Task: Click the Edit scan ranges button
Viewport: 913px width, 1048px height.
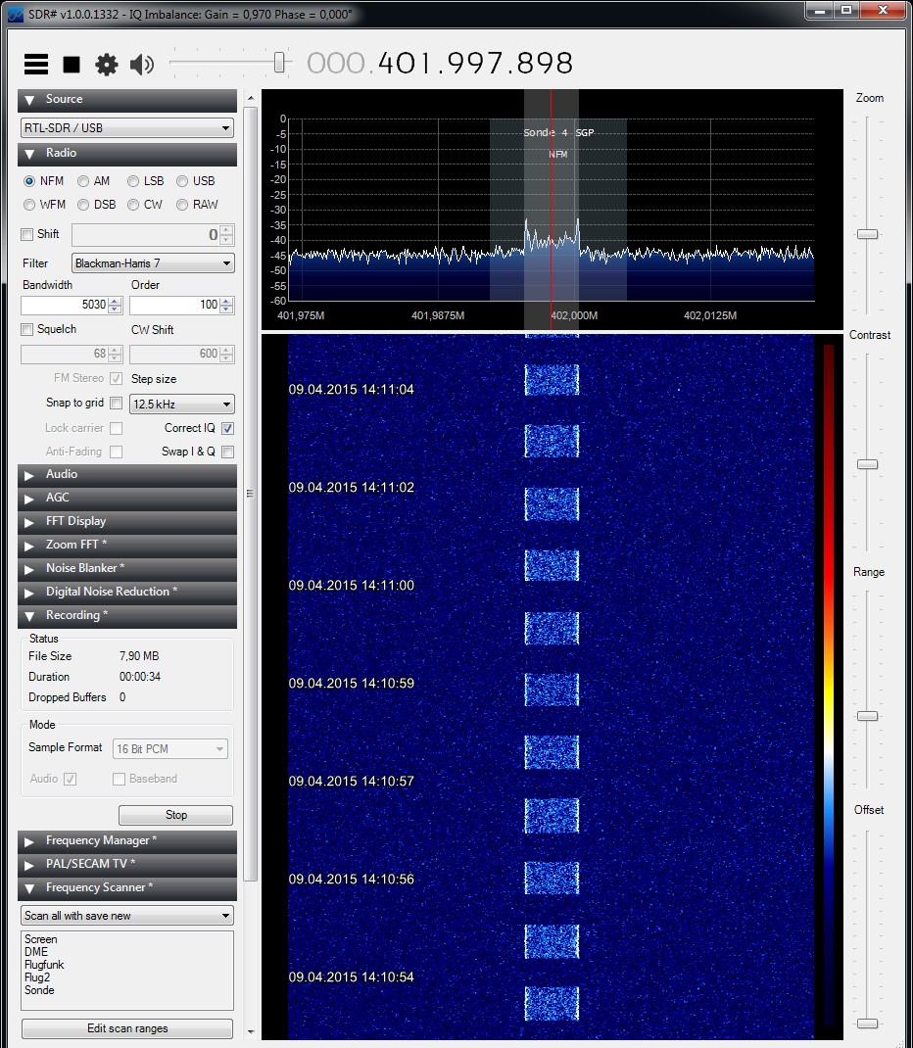Action: click(x=127, y=1028)
